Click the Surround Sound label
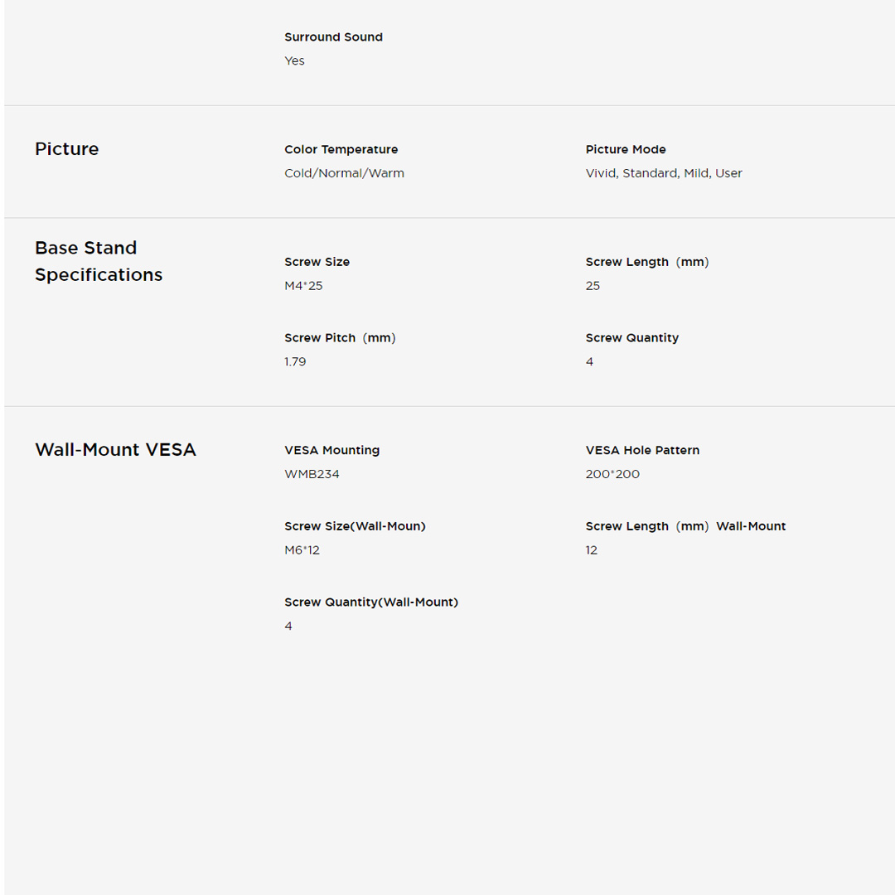This screenshot has width=895, height=895. [333, 37]
